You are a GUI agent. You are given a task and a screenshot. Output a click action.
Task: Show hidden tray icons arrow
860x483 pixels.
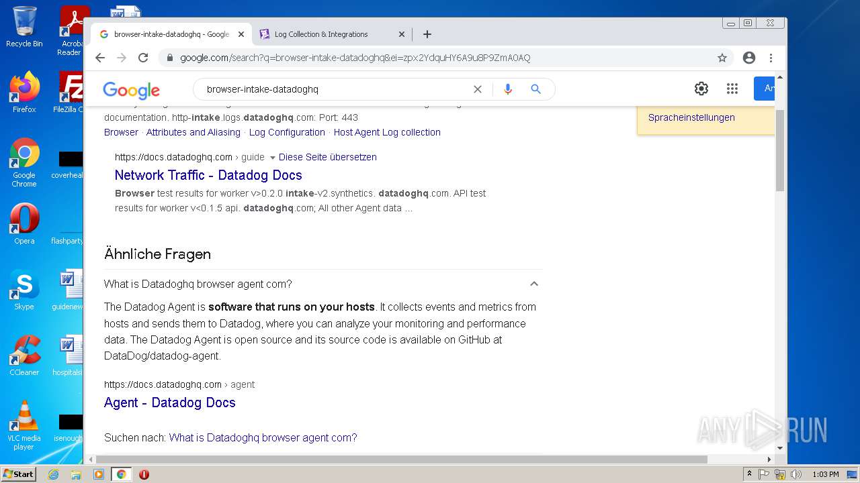click(x=749, y=474)
